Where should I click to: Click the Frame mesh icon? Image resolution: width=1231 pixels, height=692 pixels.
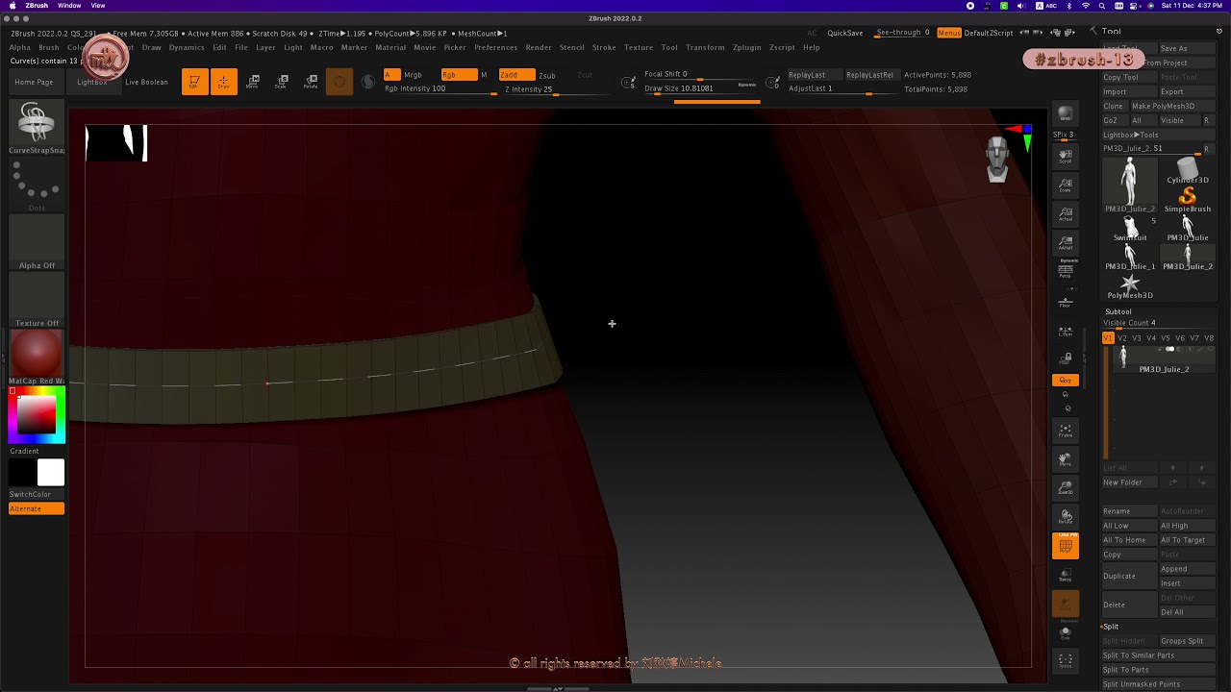tap(1065, 431)
